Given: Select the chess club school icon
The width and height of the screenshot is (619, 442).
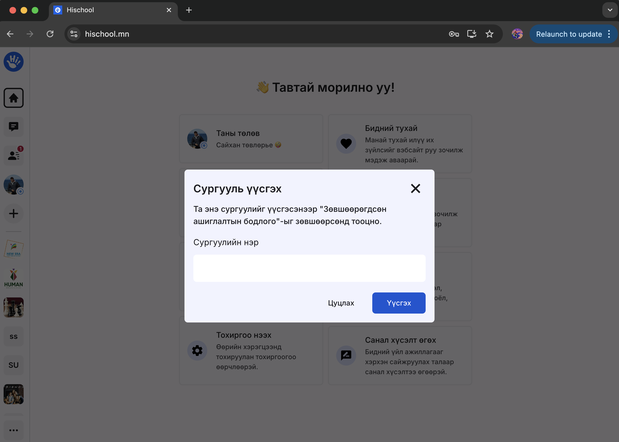Looking at the screenshot, I should click(13, 307).
